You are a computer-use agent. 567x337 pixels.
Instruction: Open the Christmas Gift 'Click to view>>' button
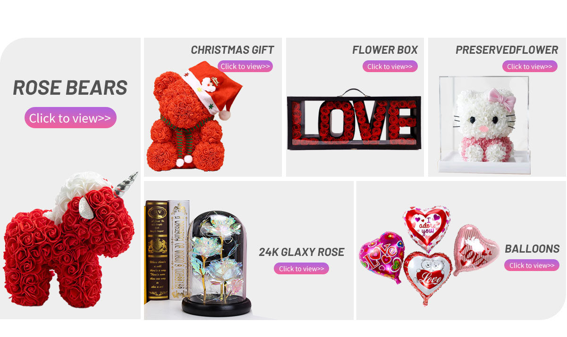(x=245, y=66)
